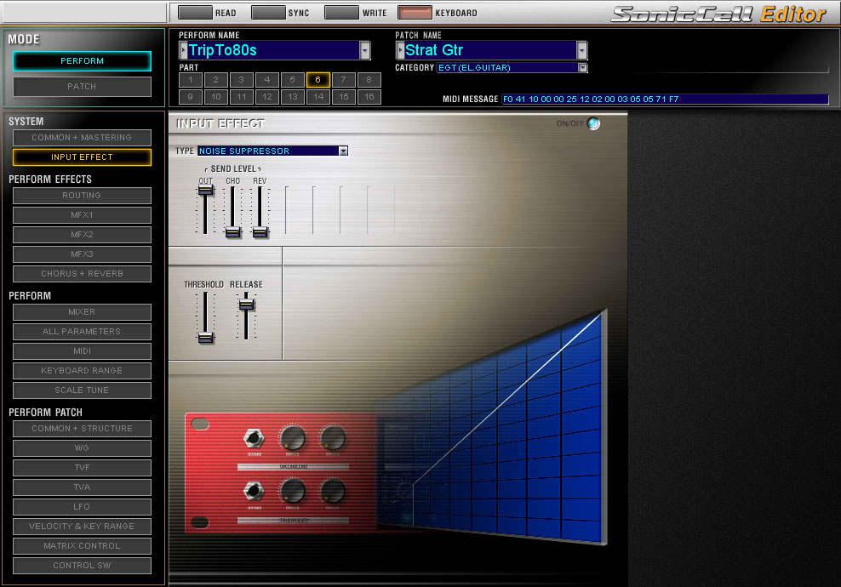
Task: Select part 3
Action: pyautogui.click(x=242, y=80)
